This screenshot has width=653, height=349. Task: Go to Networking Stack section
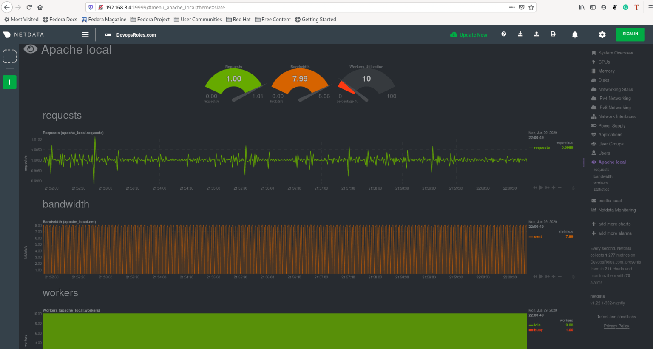615,90
